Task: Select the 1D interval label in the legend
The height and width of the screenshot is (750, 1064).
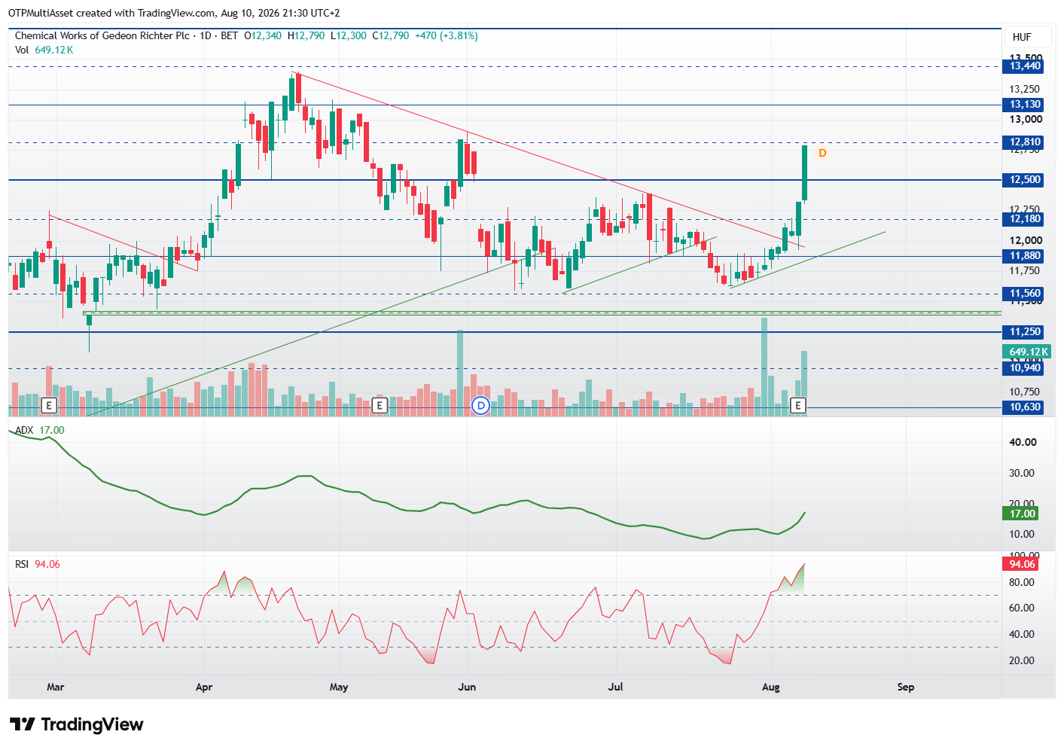Action: 206,35
